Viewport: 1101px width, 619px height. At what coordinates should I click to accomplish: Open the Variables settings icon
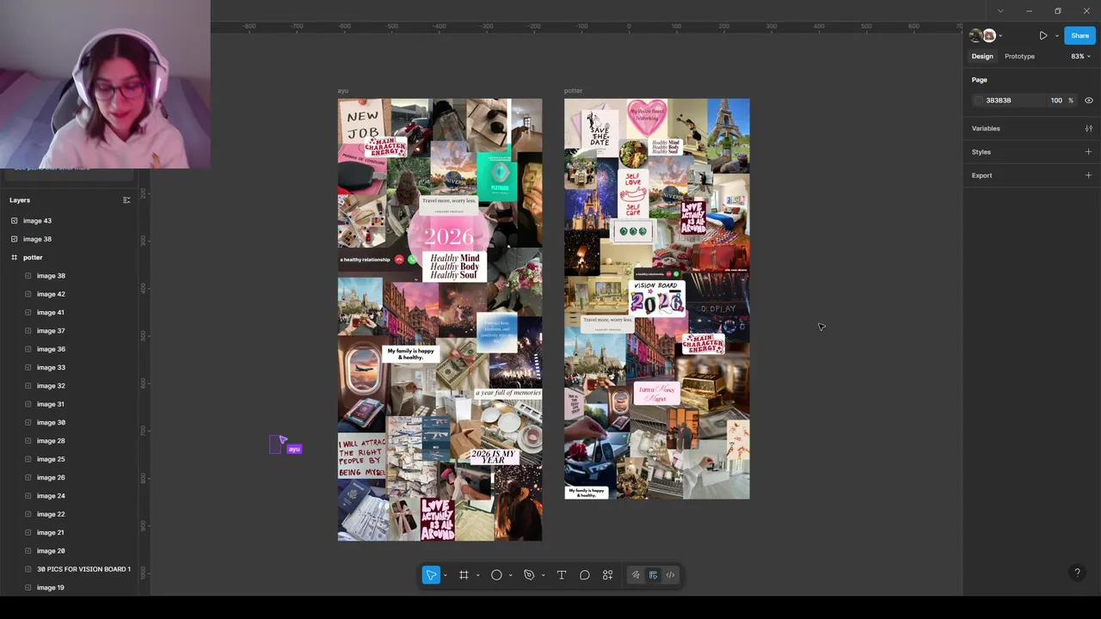pos(1088,128)
